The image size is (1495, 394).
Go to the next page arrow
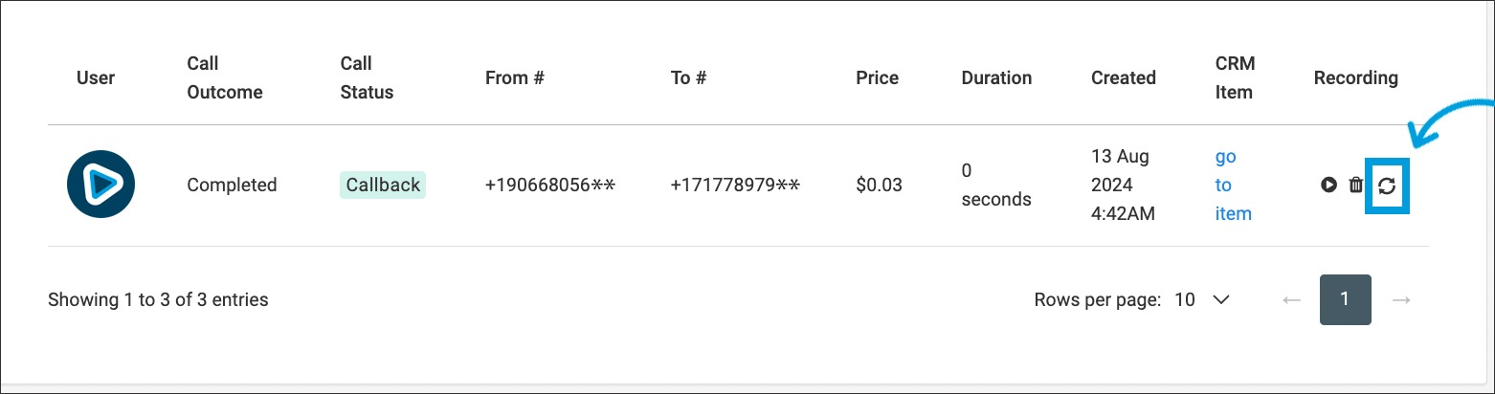pyautogui.click(x=1401, y=300)
